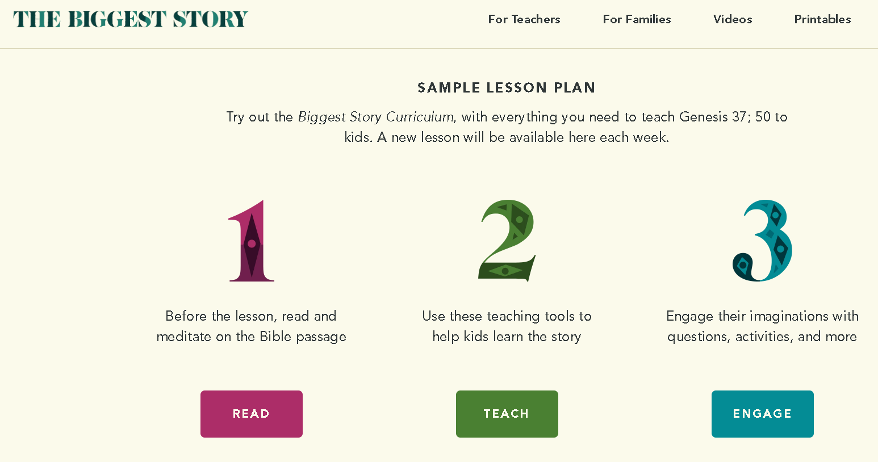Open the For Families navigation menu
This screenshot has width=878, height=462.
click(x=637, y=19)
